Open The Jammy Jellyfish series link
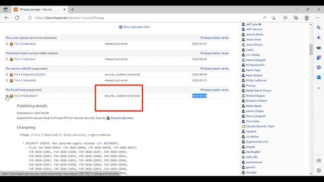 18,69
